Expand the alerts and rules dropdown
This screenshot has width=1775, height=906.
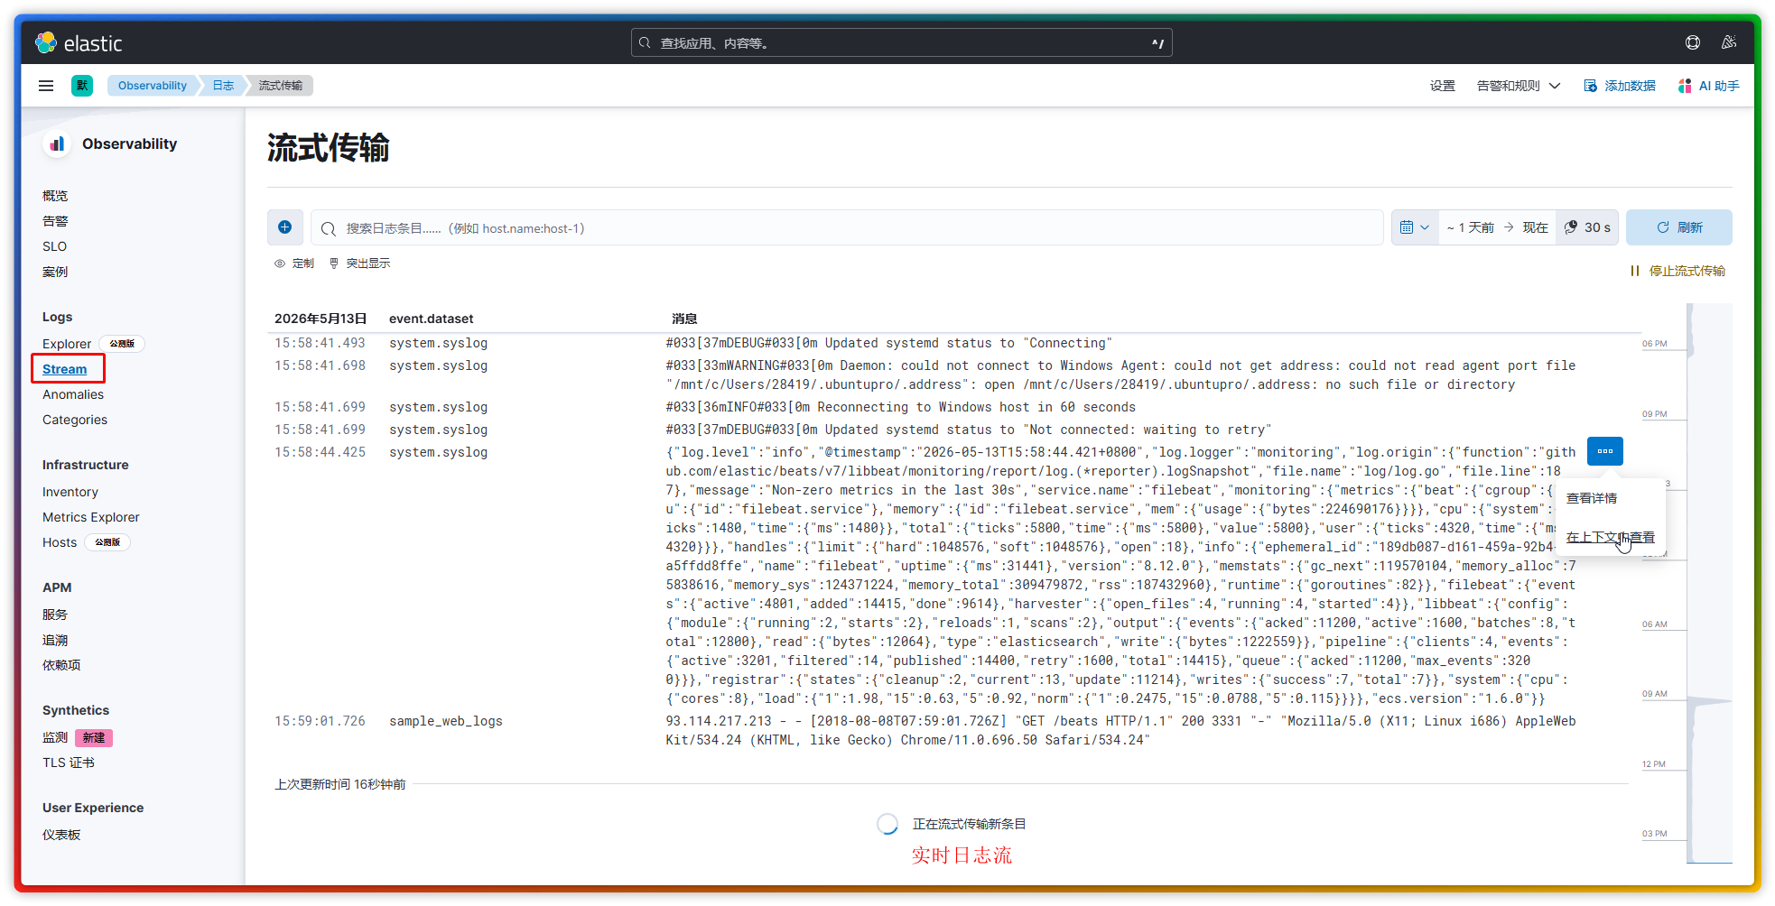tap(1519, 86)
